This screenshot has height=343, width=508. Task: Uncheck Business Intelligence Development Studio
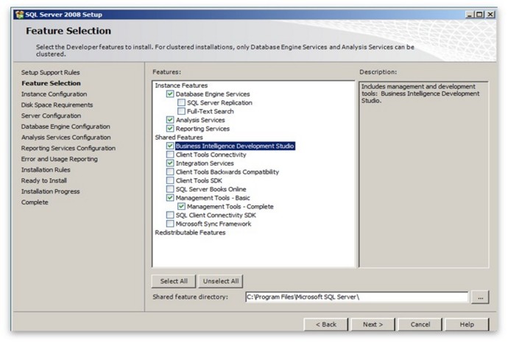[x=170, y=146]
